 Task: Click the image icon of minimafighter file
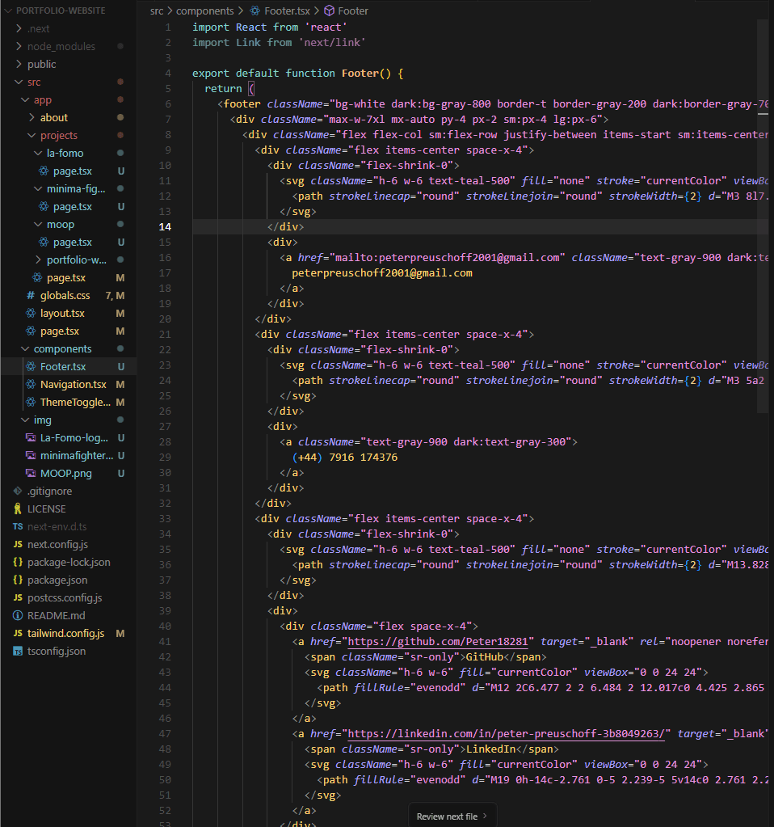32,455
